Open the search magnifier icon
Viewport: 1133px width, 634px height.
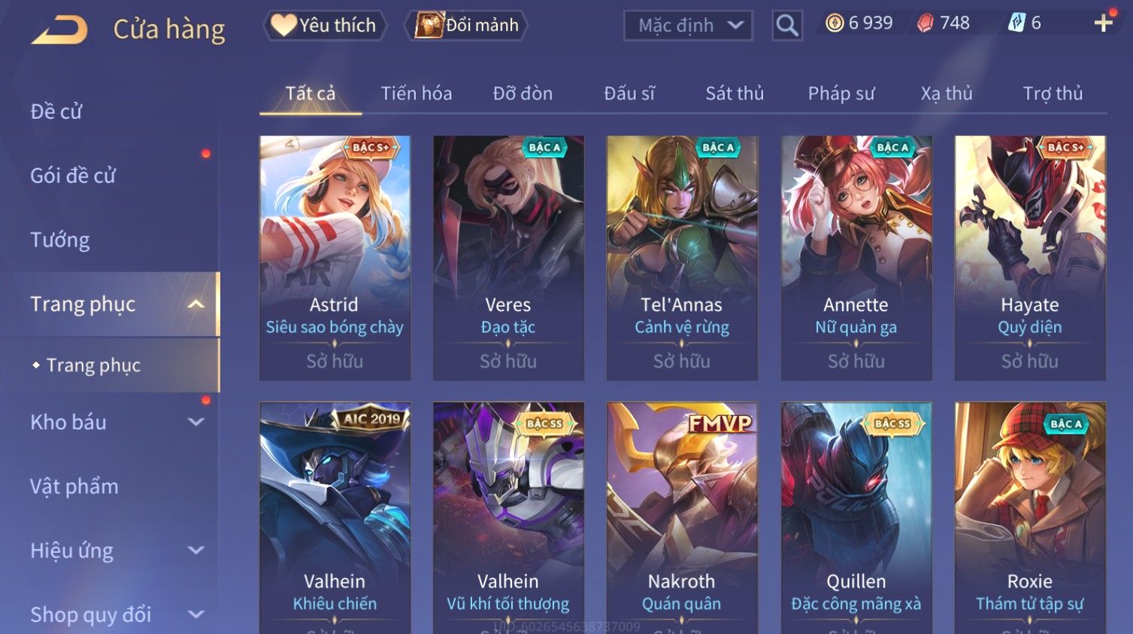coord(787,26)
